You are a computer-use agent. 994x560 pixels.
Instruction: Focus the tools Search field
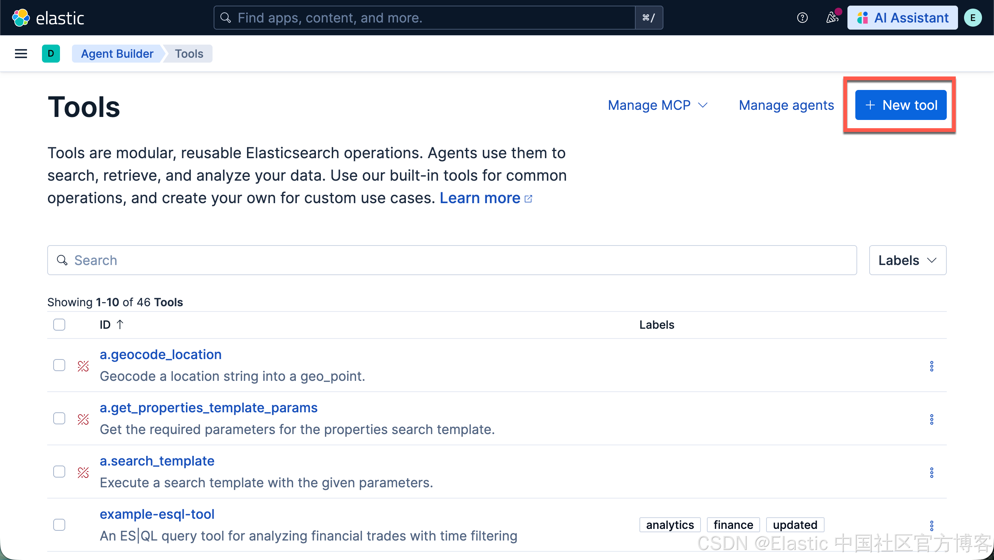pos(452,260)
